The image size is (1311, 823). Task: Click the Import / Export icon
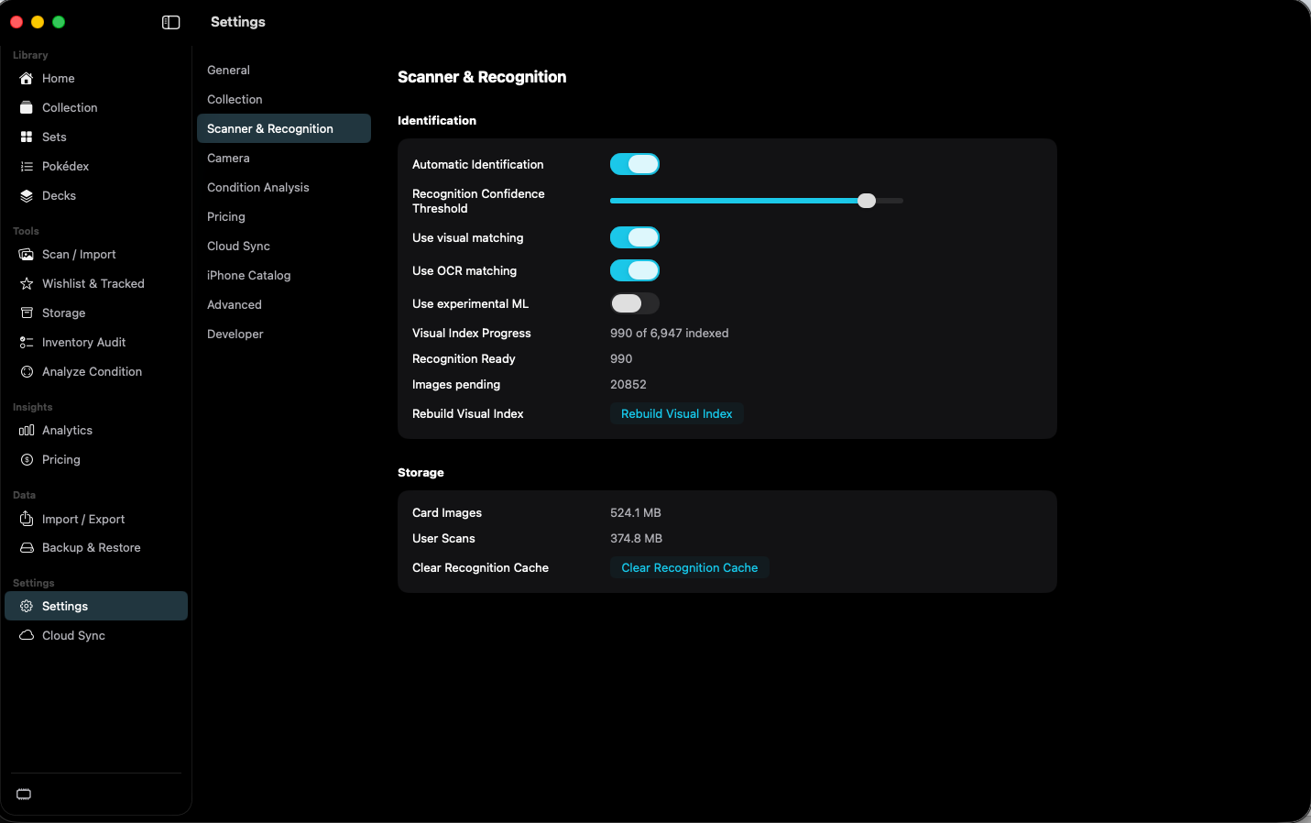[27, 519]
